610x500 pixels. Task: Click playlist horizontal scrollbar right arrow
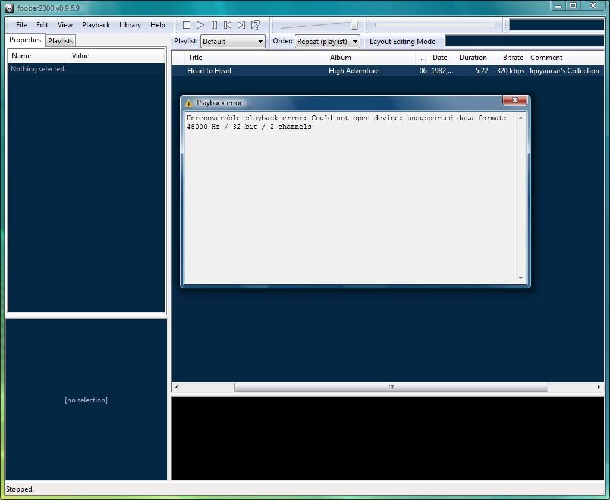coord(599,387)
